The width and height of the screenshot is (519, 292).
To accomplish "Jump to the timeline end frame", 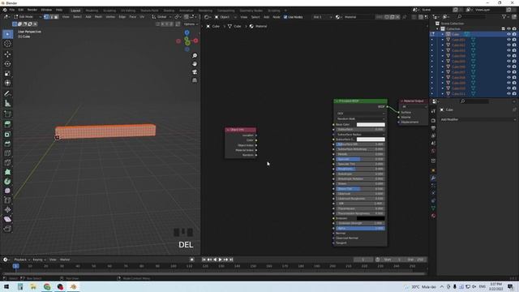I will coord(231,260).
